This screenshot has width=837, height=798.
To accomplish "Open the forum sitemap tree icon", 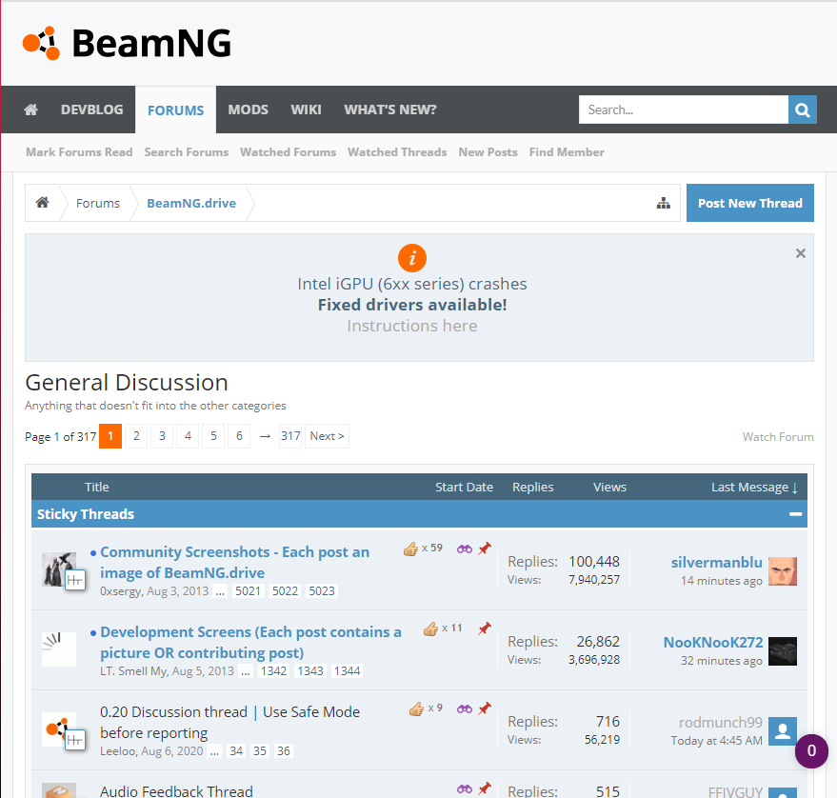I will click(663, 203).
